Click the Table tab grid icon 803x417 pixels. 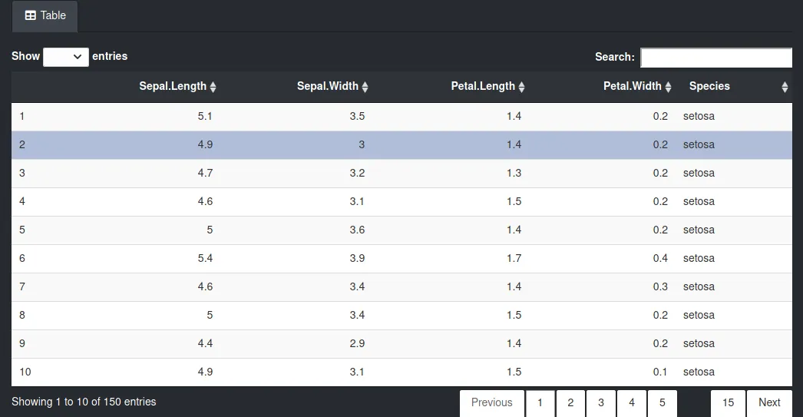point(31,15)
